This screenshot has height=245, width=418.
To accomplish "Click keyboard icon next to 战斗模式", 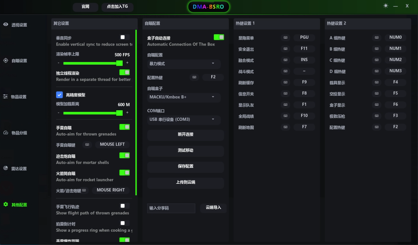I will click(285, 71).
